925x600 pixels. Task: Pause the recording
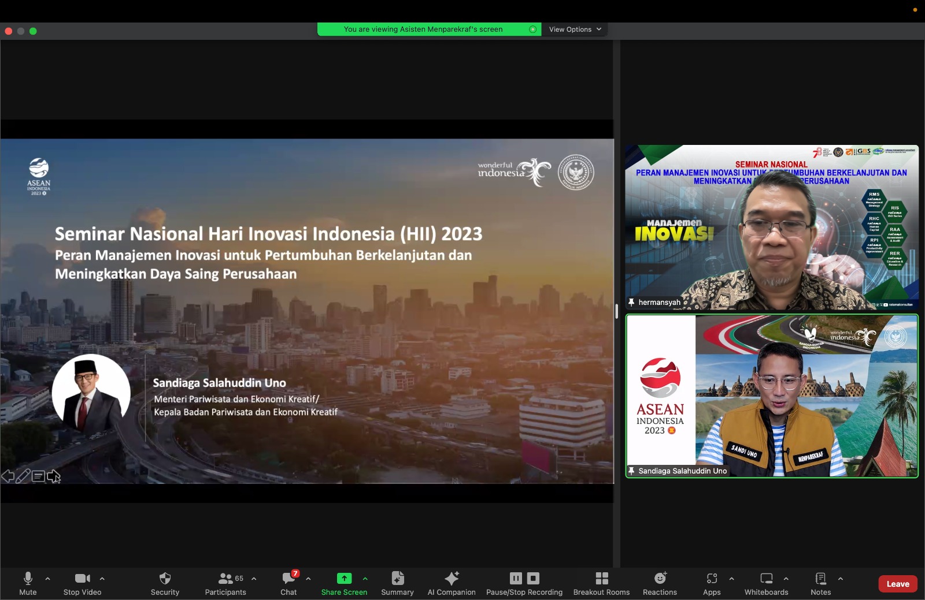pos(516,578)
